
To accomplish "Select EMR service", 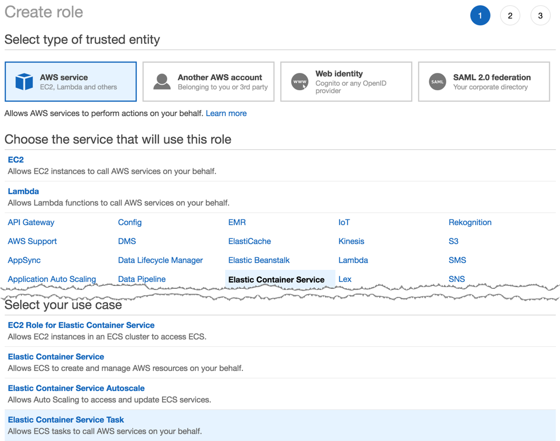I will pos(237,222).
